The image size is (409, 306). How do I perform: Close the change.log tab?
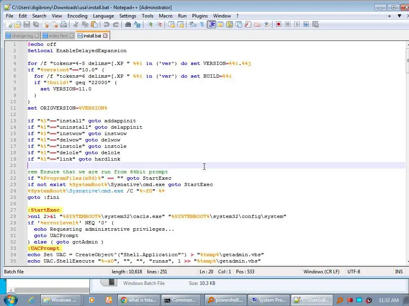pyautogui.click(x=37, y=36)
